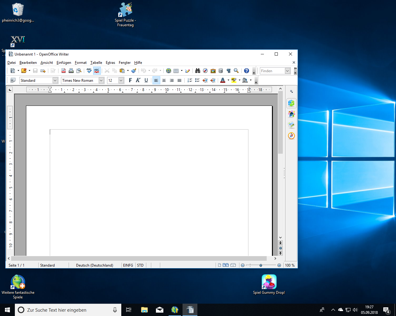The height and width of the screenshot is (316, 396).
Task: Click the Zoom magnifier icon
Action: click(236, 71)
